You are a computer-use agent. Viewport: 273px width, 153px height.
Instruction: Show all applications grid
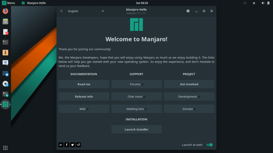pyautogui.click(x=5, y=148)
